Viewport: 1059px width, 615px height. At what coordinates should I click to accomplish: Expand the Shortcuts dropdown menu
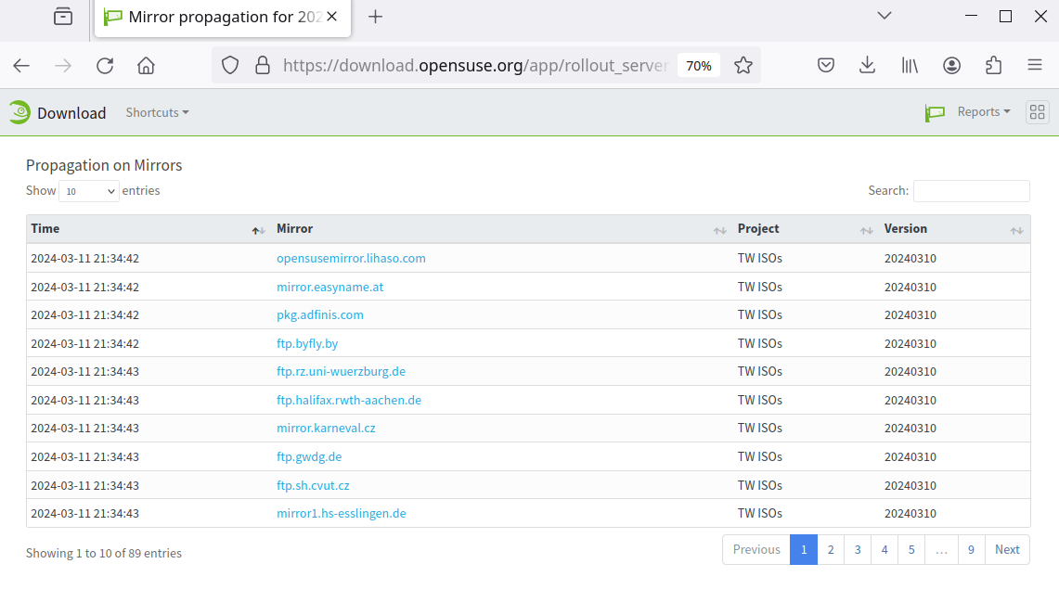pos(157,112)
